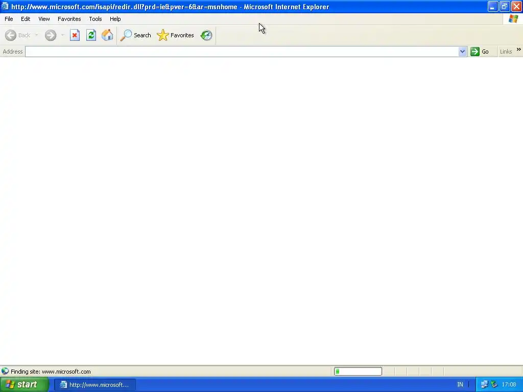Screen dimensions: 523x392
Task: Refresh the page with green arrows icon
Action: point(91,35)
